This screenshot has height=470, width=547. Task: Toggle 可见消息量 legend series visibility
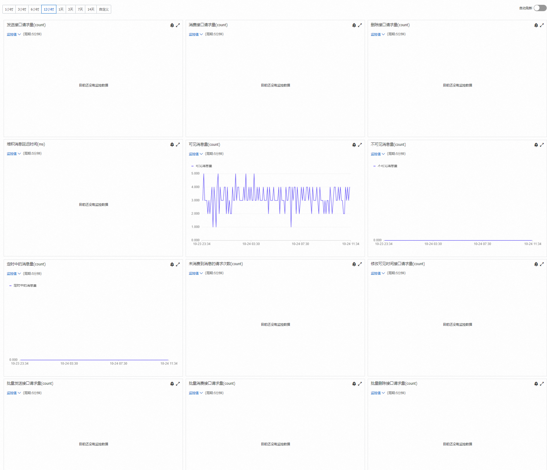point(202,166)
